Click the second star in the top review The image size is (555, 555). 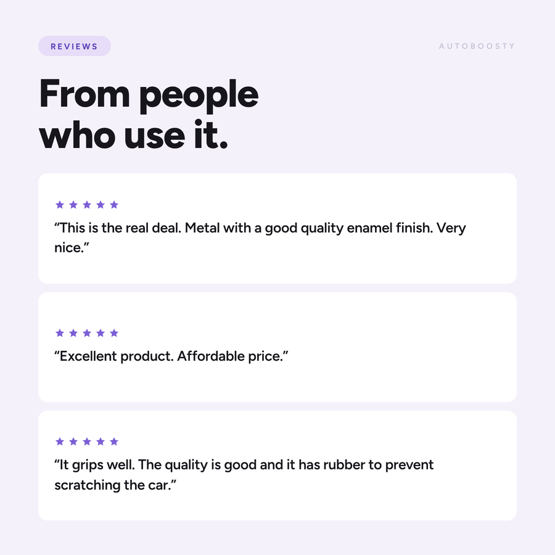tap(73, 205)
